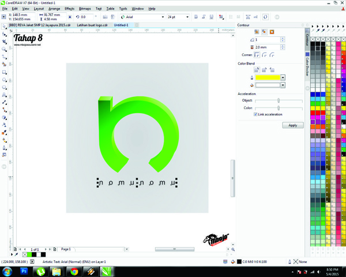Viewport: 346px width, 277px height.
Task: Click the Outside Contour icon in the docker
Action: [272, 32]
